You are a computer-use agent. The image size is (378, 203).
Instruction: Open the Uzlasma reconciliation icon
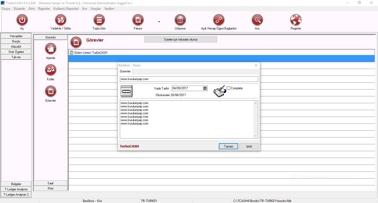tap(180, 20)
